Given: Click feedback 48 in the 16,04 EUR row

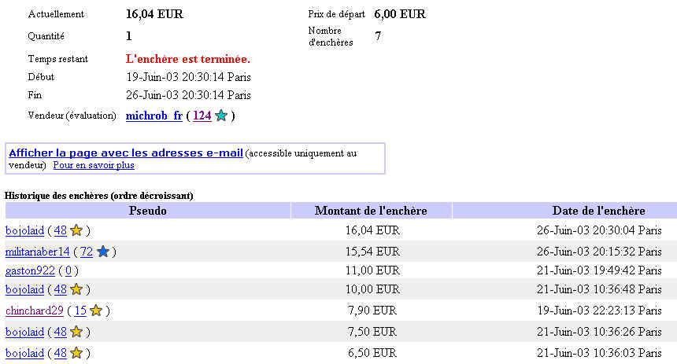Looking at the screenshot, I should [x=61, y=230].
